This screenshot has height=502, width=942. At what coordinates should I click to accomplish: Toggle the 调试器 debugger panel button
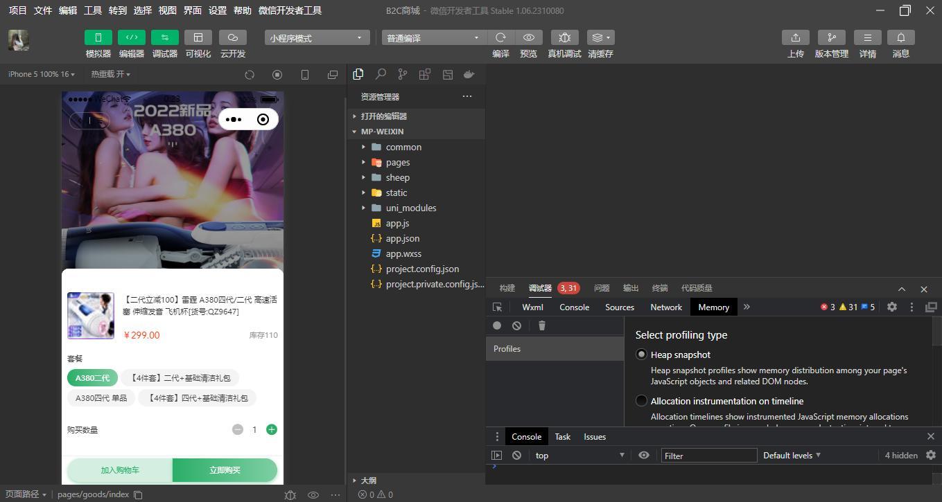pos(165,37)
